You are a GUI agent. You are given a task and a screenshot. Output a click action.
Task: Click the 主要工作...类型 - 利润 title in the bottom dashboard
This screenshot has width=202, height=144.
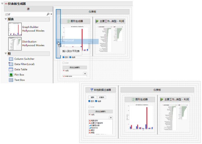[x=177, y=99]
